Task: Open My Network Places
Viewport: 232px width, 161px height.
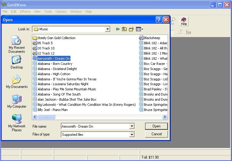Action: tap(17, 122)
